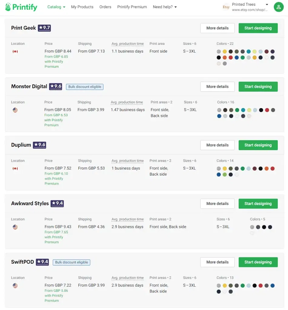Click the Duplium 9.6 rating badge

tap(39, 145)
